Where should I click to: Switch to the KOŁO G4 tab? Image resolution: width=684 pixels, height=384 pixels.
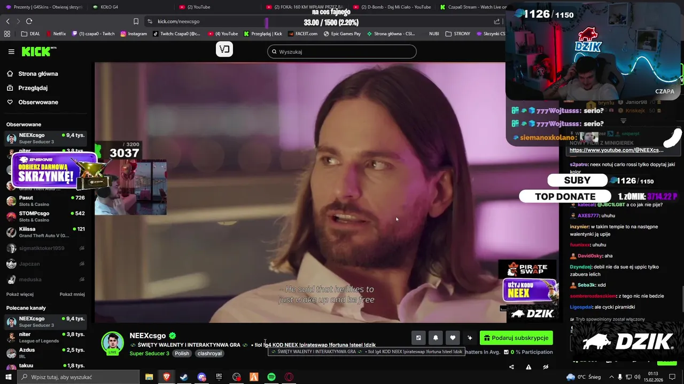[x=105, y=7]
